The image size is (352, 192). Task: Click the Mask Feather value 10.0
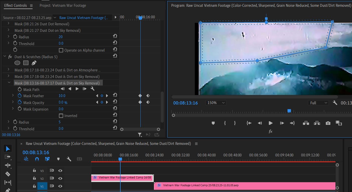pos(62,95)
